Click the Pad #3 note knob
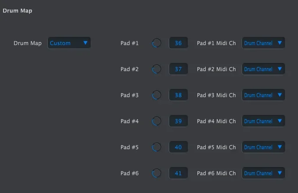Image resolution: width=298 pixels, height=193 pixels. [x=157, y=95]
